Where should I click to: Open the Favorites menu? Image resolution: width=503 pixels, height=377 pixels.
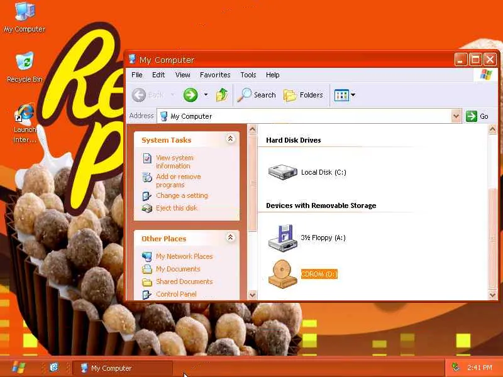tap(215, 75)
